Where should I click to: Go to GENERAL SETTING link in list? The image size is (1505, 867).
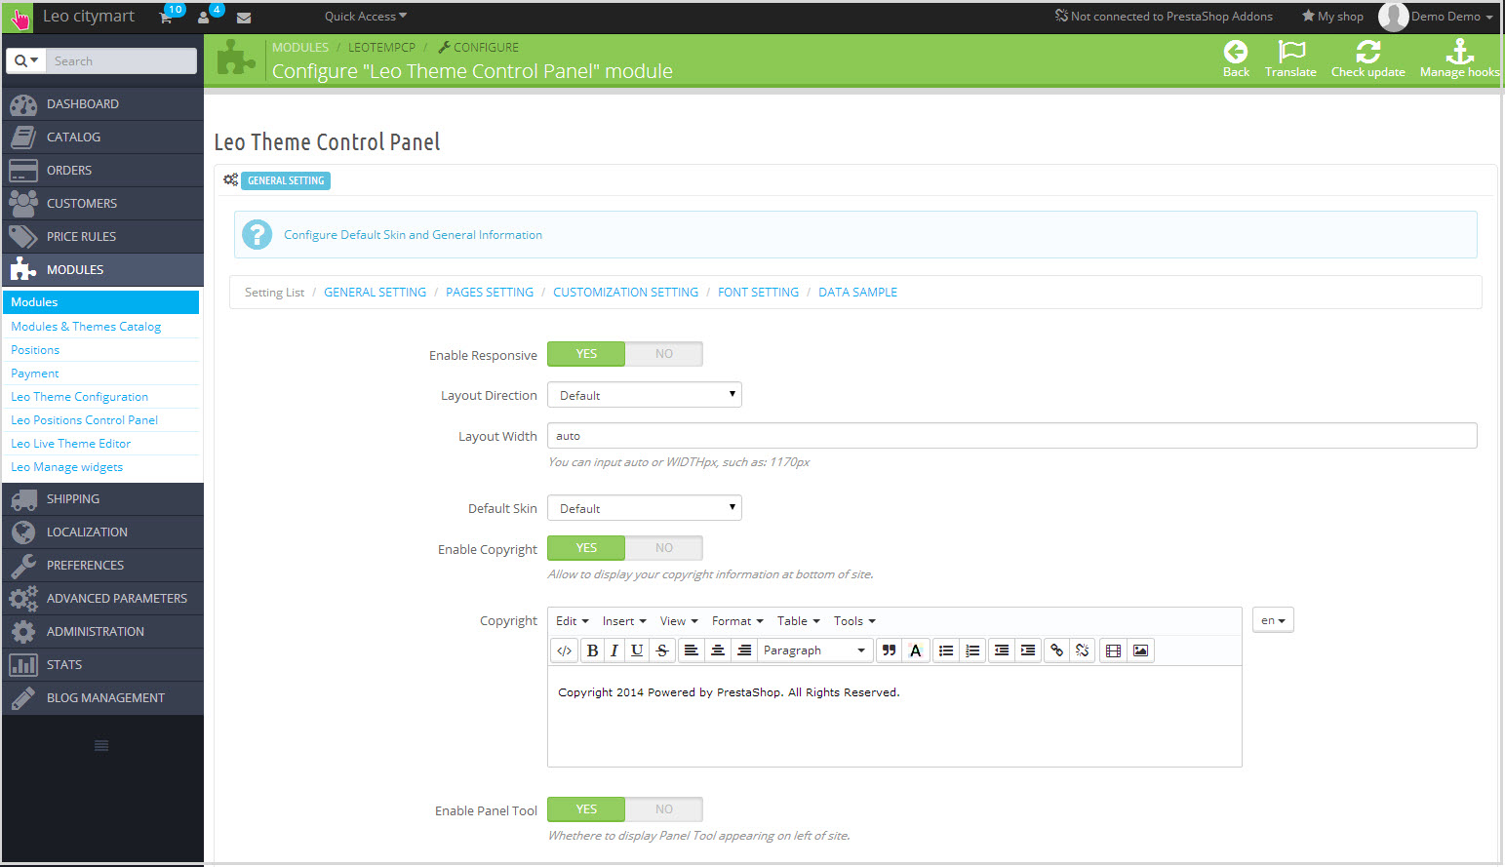coord(375,293)
